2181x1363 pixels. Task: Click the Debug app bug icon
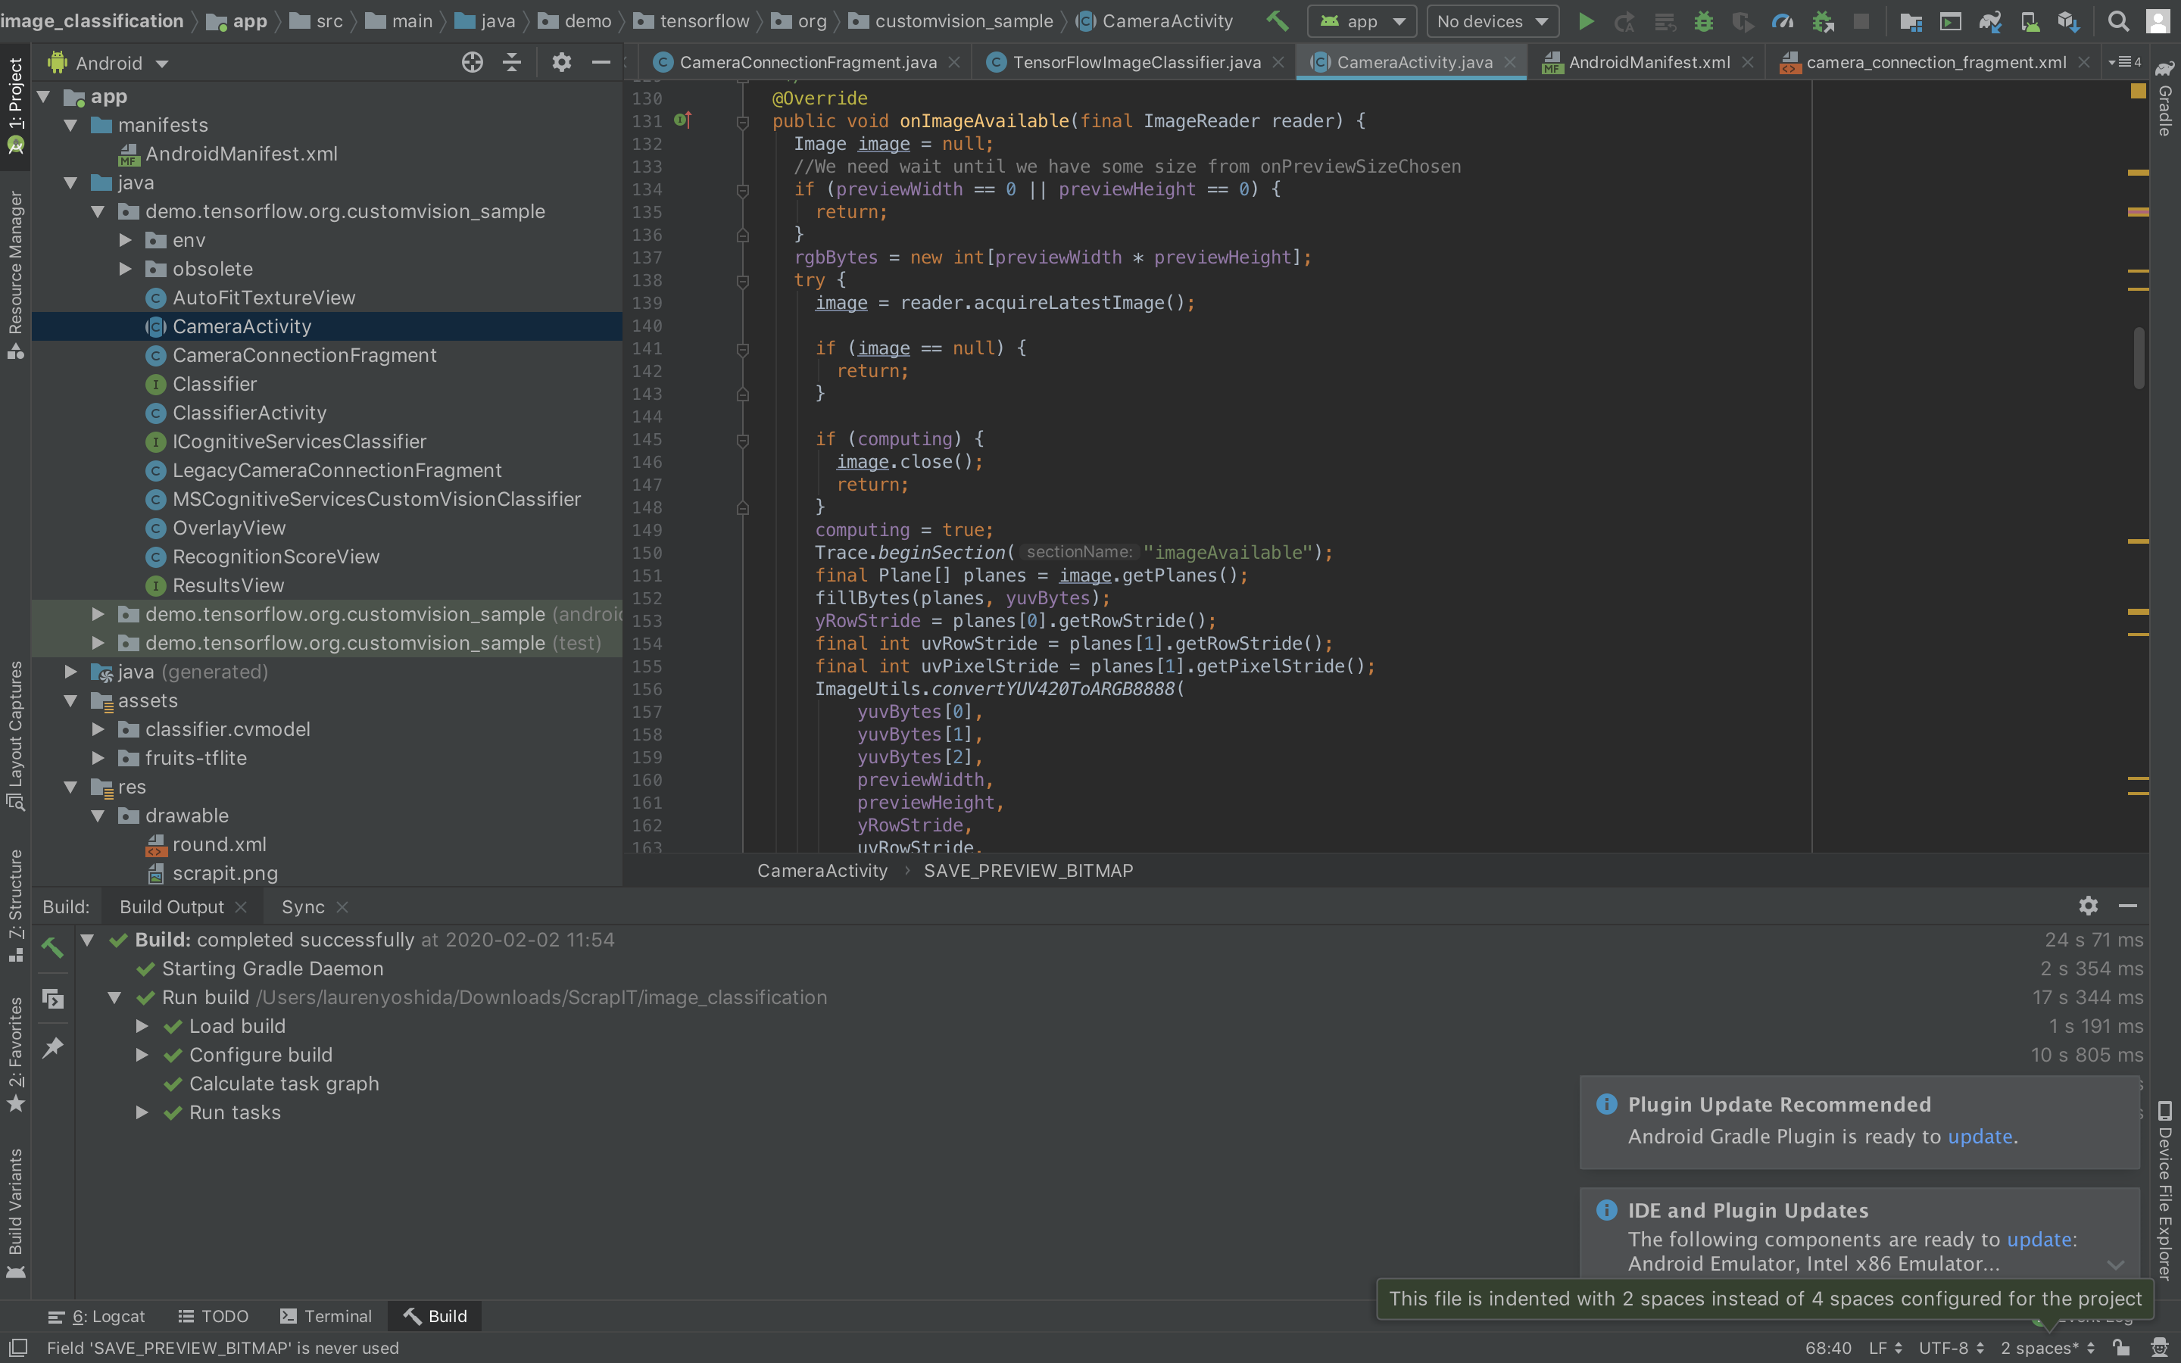1703,20
